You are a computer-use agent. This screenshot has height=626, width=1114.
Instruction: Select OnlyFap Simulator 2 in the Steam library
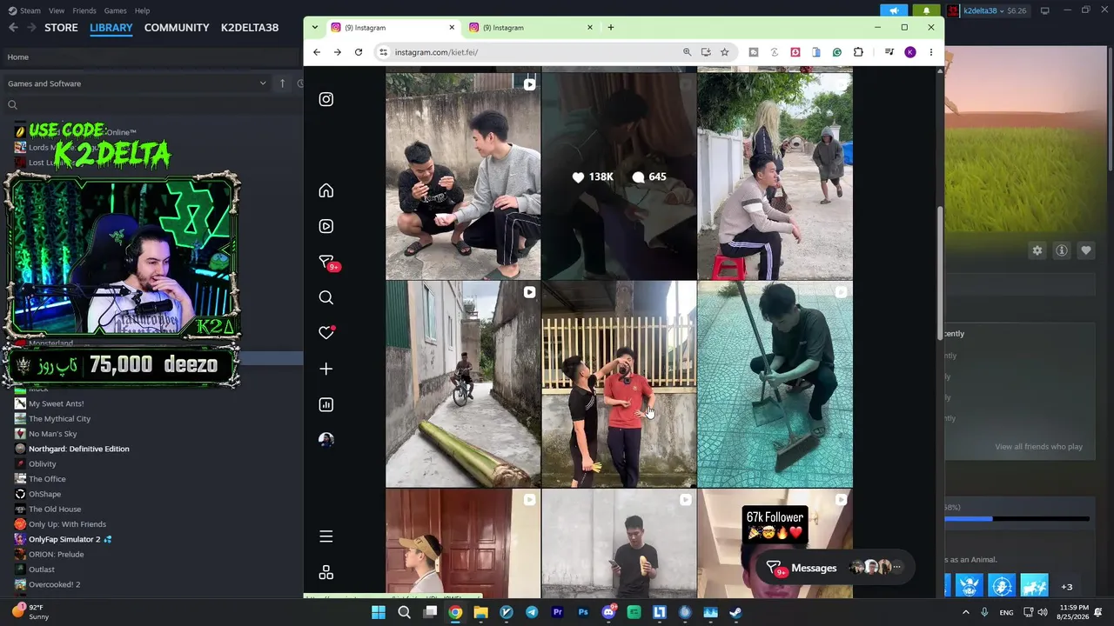pos(64,539)
